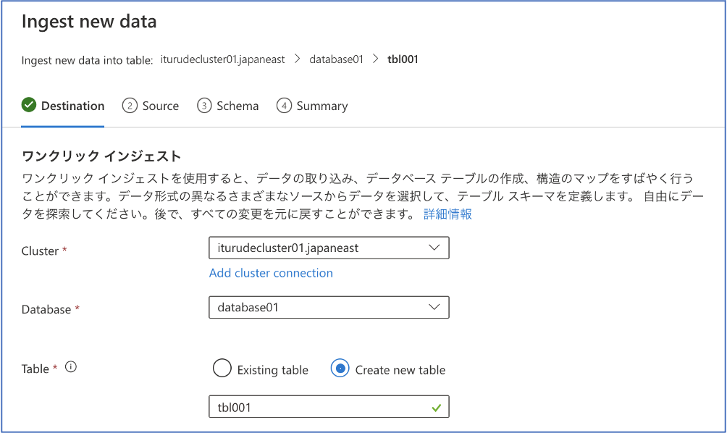Click the Database dropdown chevron arrow

point(434,307)
